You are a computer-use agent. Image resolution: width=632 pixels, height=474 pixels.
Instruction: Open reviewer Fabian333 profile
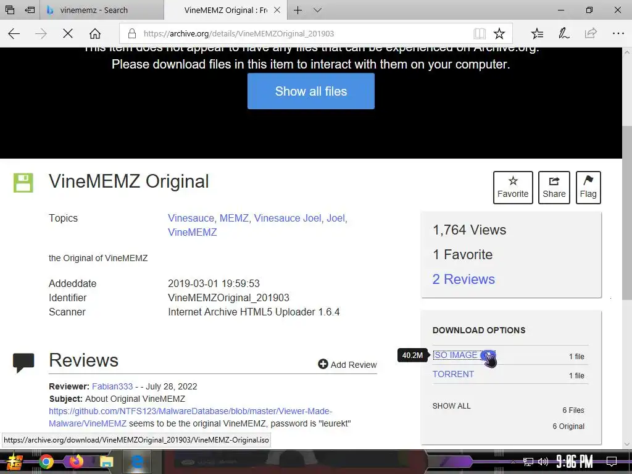point(112,386)
